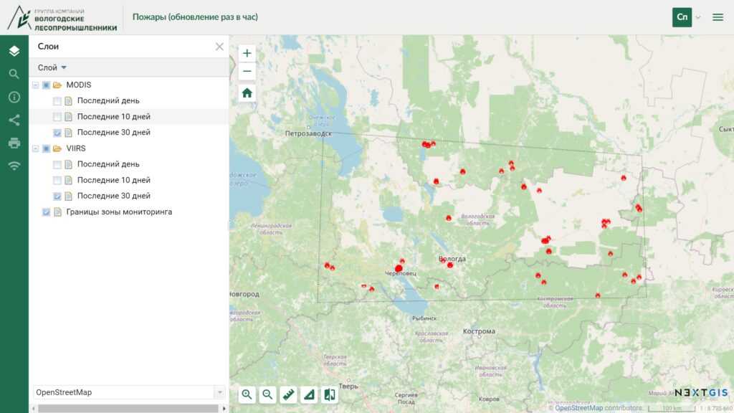
Task: Click the info icon in left sidebar
Action: (14, 97)
